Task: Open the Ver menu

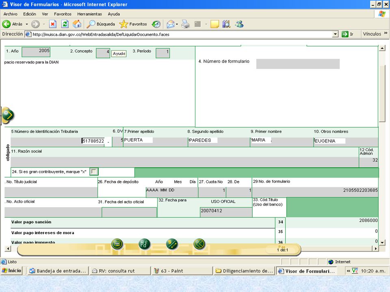Action: click(45, 14)
